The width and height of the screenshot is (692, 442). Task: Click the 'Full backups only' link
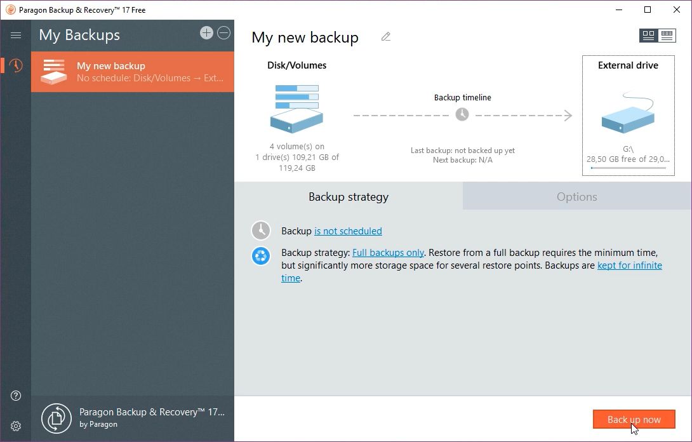388,252
